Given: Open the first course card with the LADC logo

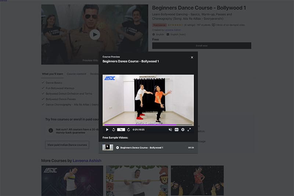Looking at the screenshot, I should (72, 181).
